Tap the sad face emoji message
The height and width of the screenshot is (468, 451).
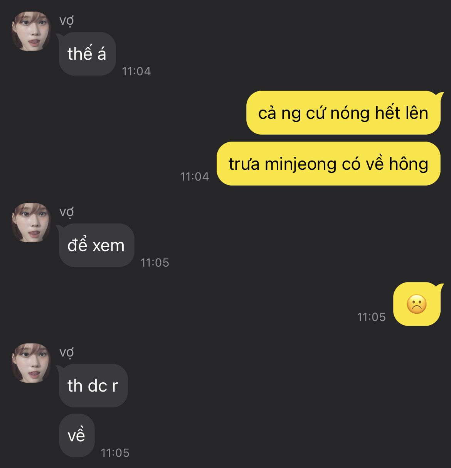pyautogui.click(x=417, y=304)
